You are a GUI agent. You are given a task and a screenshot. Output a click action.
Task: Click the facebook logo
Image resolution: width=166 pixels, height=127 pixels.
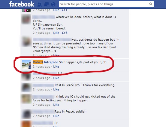tap(22, 4)
